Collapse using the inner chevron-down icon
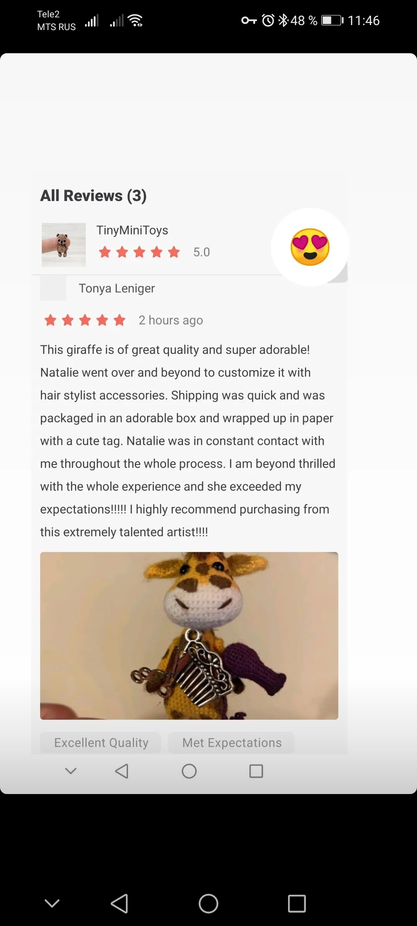 tap(71, 771)
